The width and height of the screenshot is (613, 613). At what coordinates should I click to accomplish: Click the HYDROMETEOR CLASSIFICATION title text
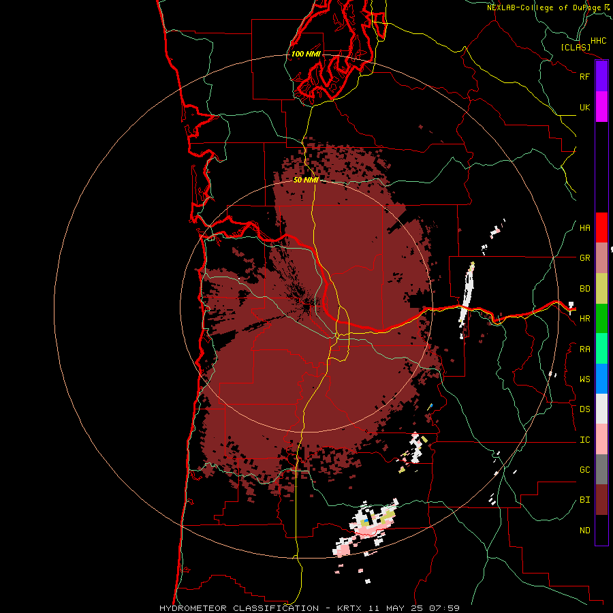tap(239, 608)
